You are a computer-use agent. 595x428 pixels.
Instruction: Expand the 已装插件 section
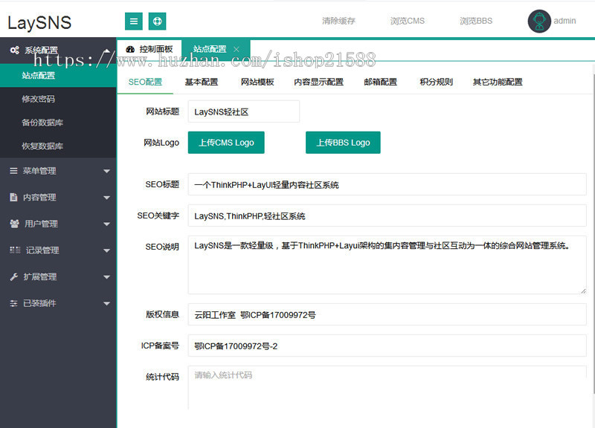click(x=106, y=303)
